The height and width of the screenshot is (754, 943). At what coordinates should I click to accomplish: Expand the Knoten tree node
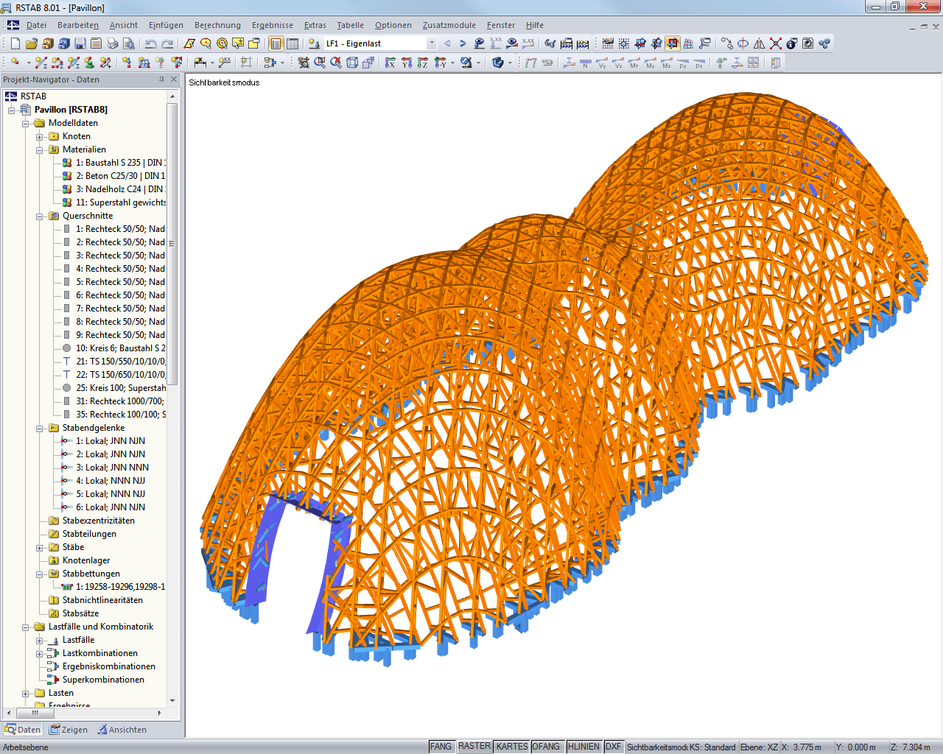coord(40,137)
